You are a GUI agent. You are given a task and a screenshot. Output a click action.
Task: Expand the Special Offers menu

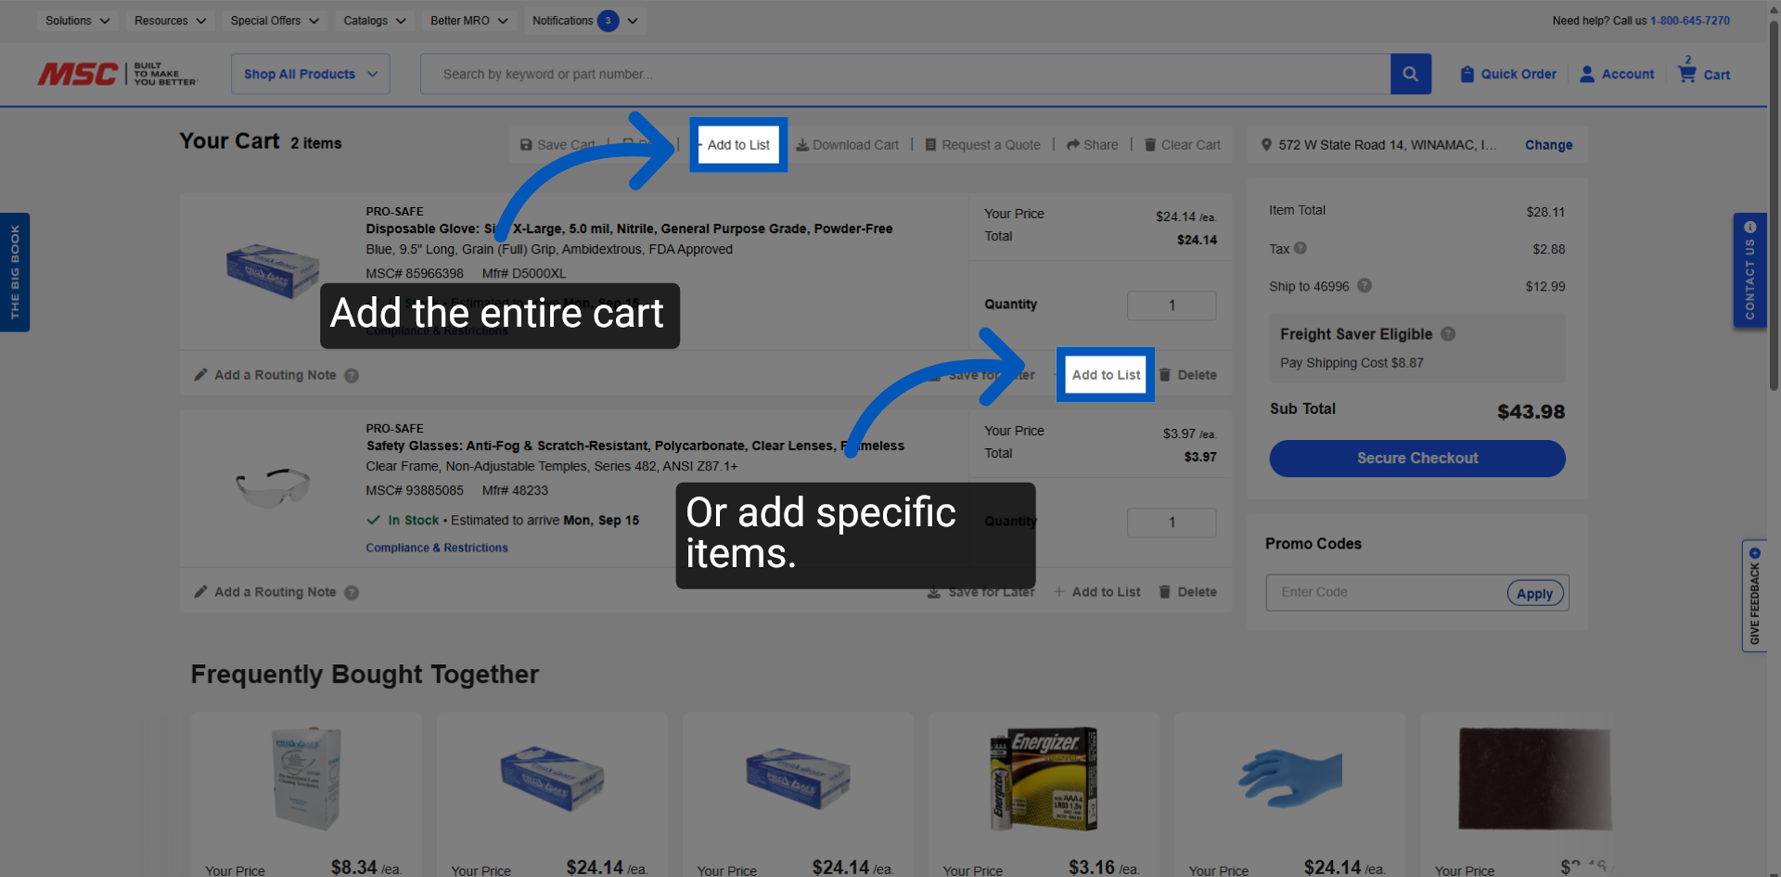click(x=275, y=21)
